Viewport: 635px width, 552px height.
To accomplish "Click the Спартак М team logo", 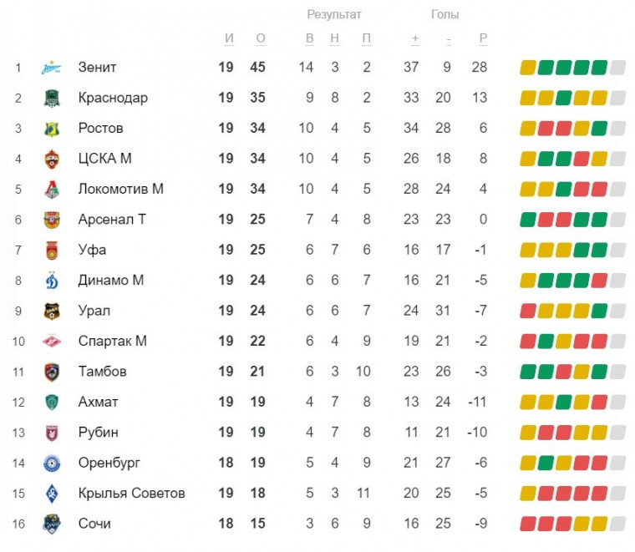I will point(52,341).
